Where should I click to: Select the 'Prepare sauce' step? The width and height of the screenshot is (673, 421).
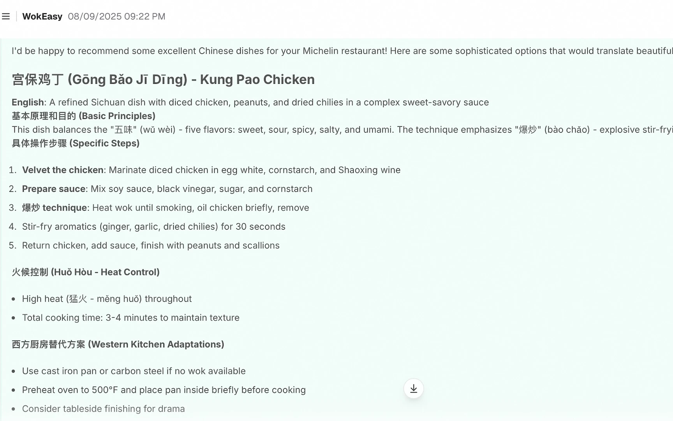[x=167, y=189]
